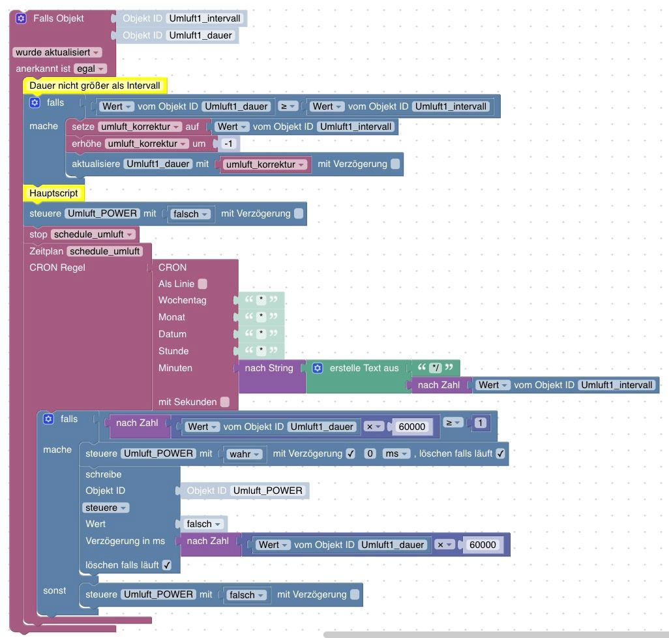Uncheck löschen falls läuft on steuere wahr block

[x=500, y=453]
